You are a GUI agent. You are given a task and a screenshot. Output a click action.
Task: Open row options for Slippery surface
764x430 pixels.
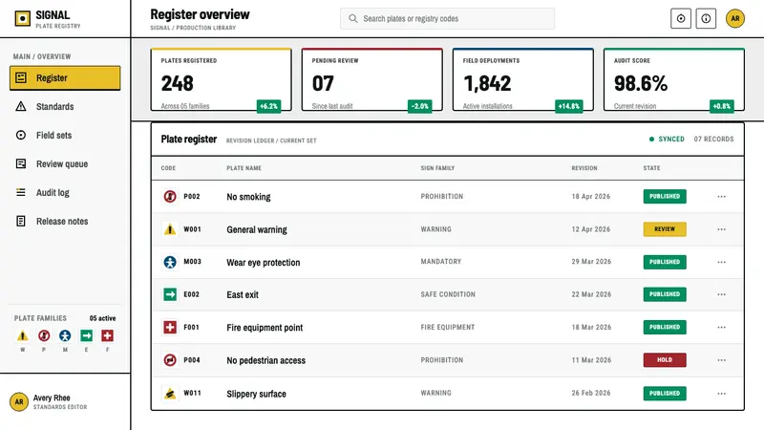pos(722,393)
